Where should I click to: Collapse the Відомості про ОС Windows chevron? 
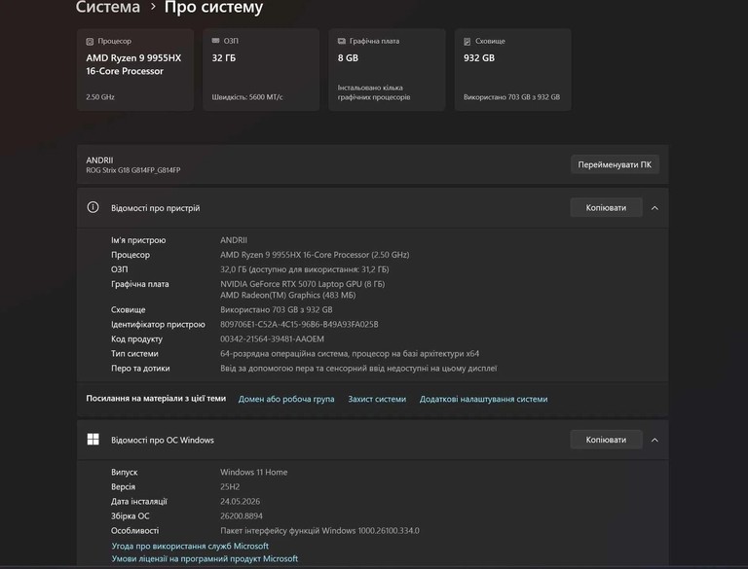tap(654, 440)
